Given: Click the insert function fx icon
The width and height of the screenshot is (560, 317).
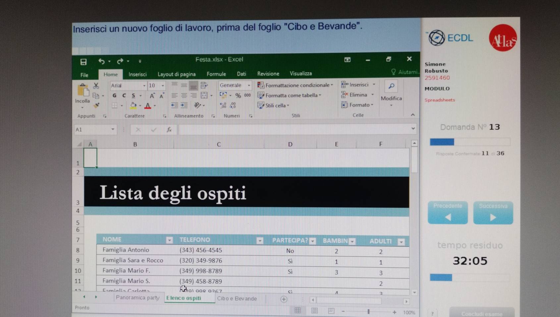Looking at the screenshot, I should point(169,130).
